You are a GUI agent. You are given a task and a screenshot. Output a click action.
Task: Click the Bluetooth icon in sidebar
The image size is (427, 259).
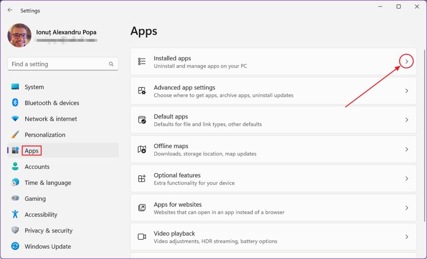pyautogui.click(x=15, y=103)
